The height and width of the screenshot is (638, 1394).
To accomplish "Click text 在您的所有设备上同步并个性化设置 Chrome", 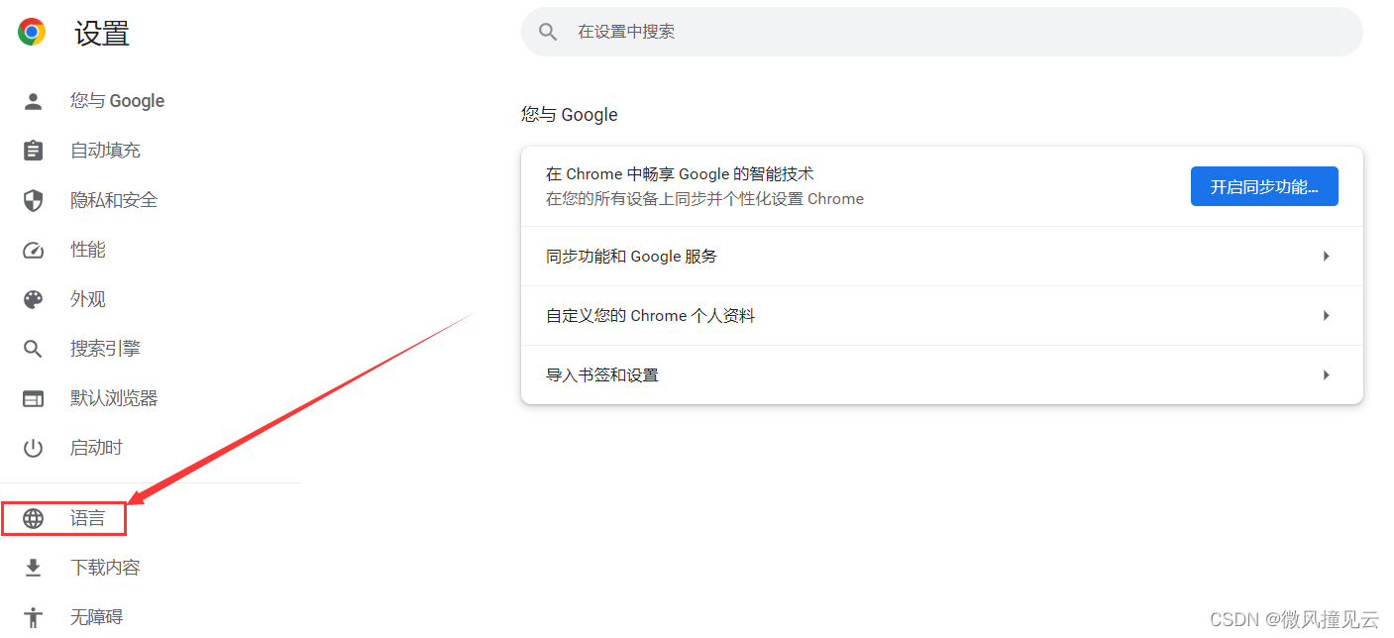I will click(704, 199).
